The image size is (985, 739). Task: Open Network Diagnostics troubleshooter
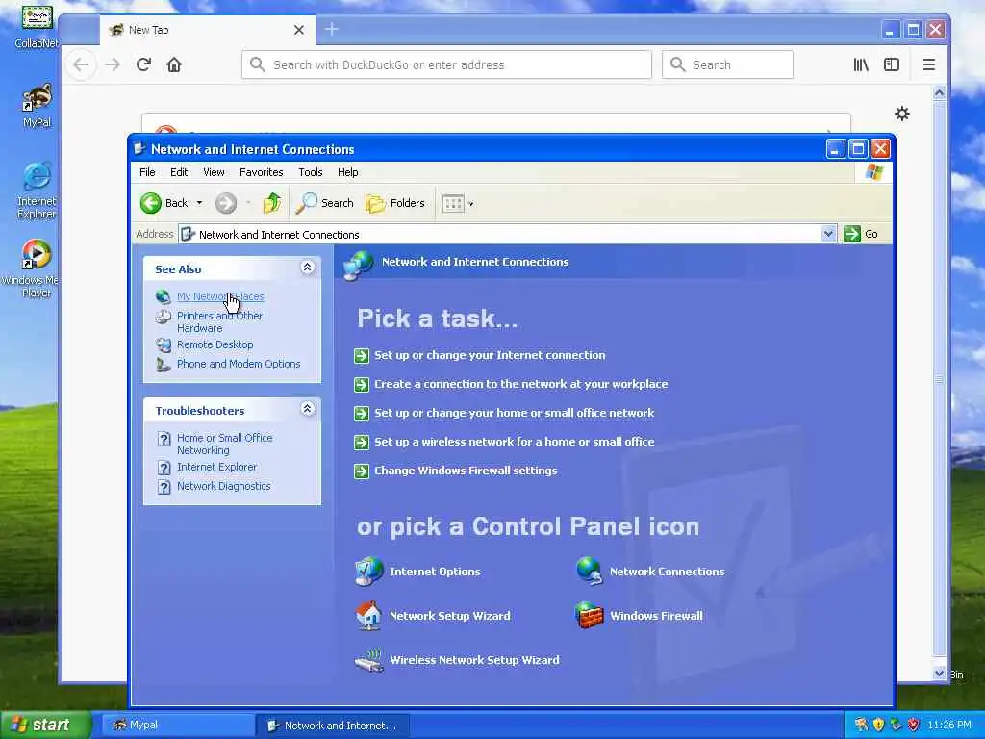click(x=223, y=486)
